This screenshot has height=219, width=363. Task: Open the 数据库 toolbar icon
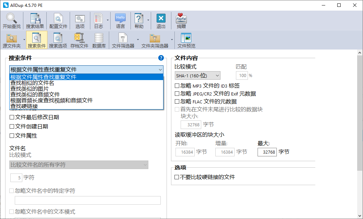coord(99,38)
